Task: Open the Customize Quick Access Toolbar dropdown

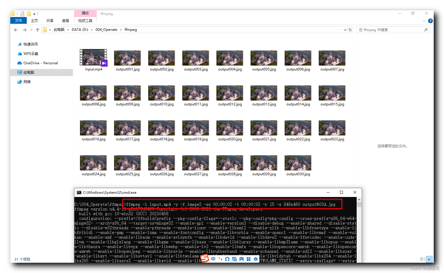Action: point(34,14)
